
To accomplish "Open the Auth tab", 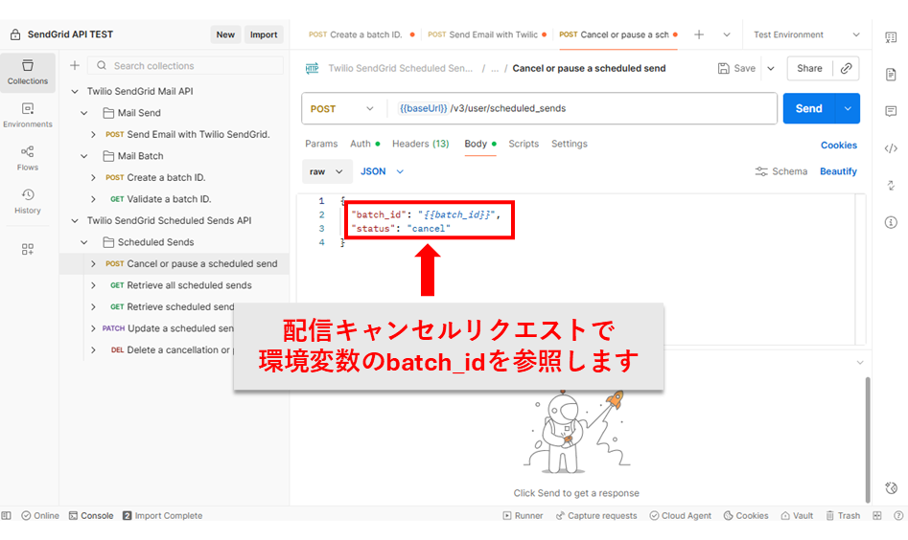I will pos(364,144).
